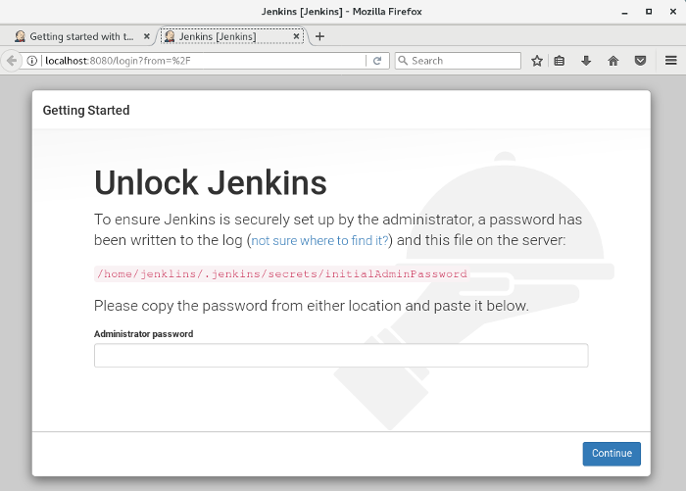The width and height of the screenshot is (686, 491).
Task: Click the localhost:8080 address bar
Action: 196,61
